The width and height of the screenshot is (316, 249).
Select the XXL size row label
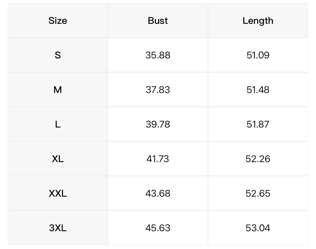coord(58,193)
